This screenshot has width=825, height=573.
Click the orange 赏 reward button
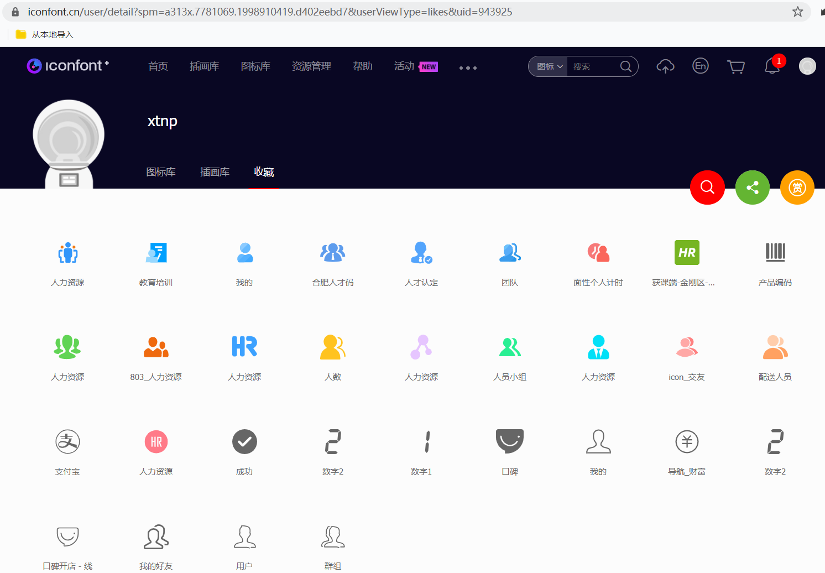tap(797, 187)
